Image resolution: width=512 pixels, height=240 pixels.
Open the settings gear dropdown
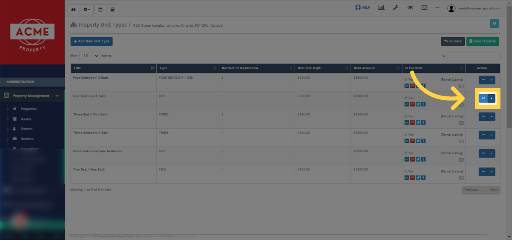[x=87, y=9]
